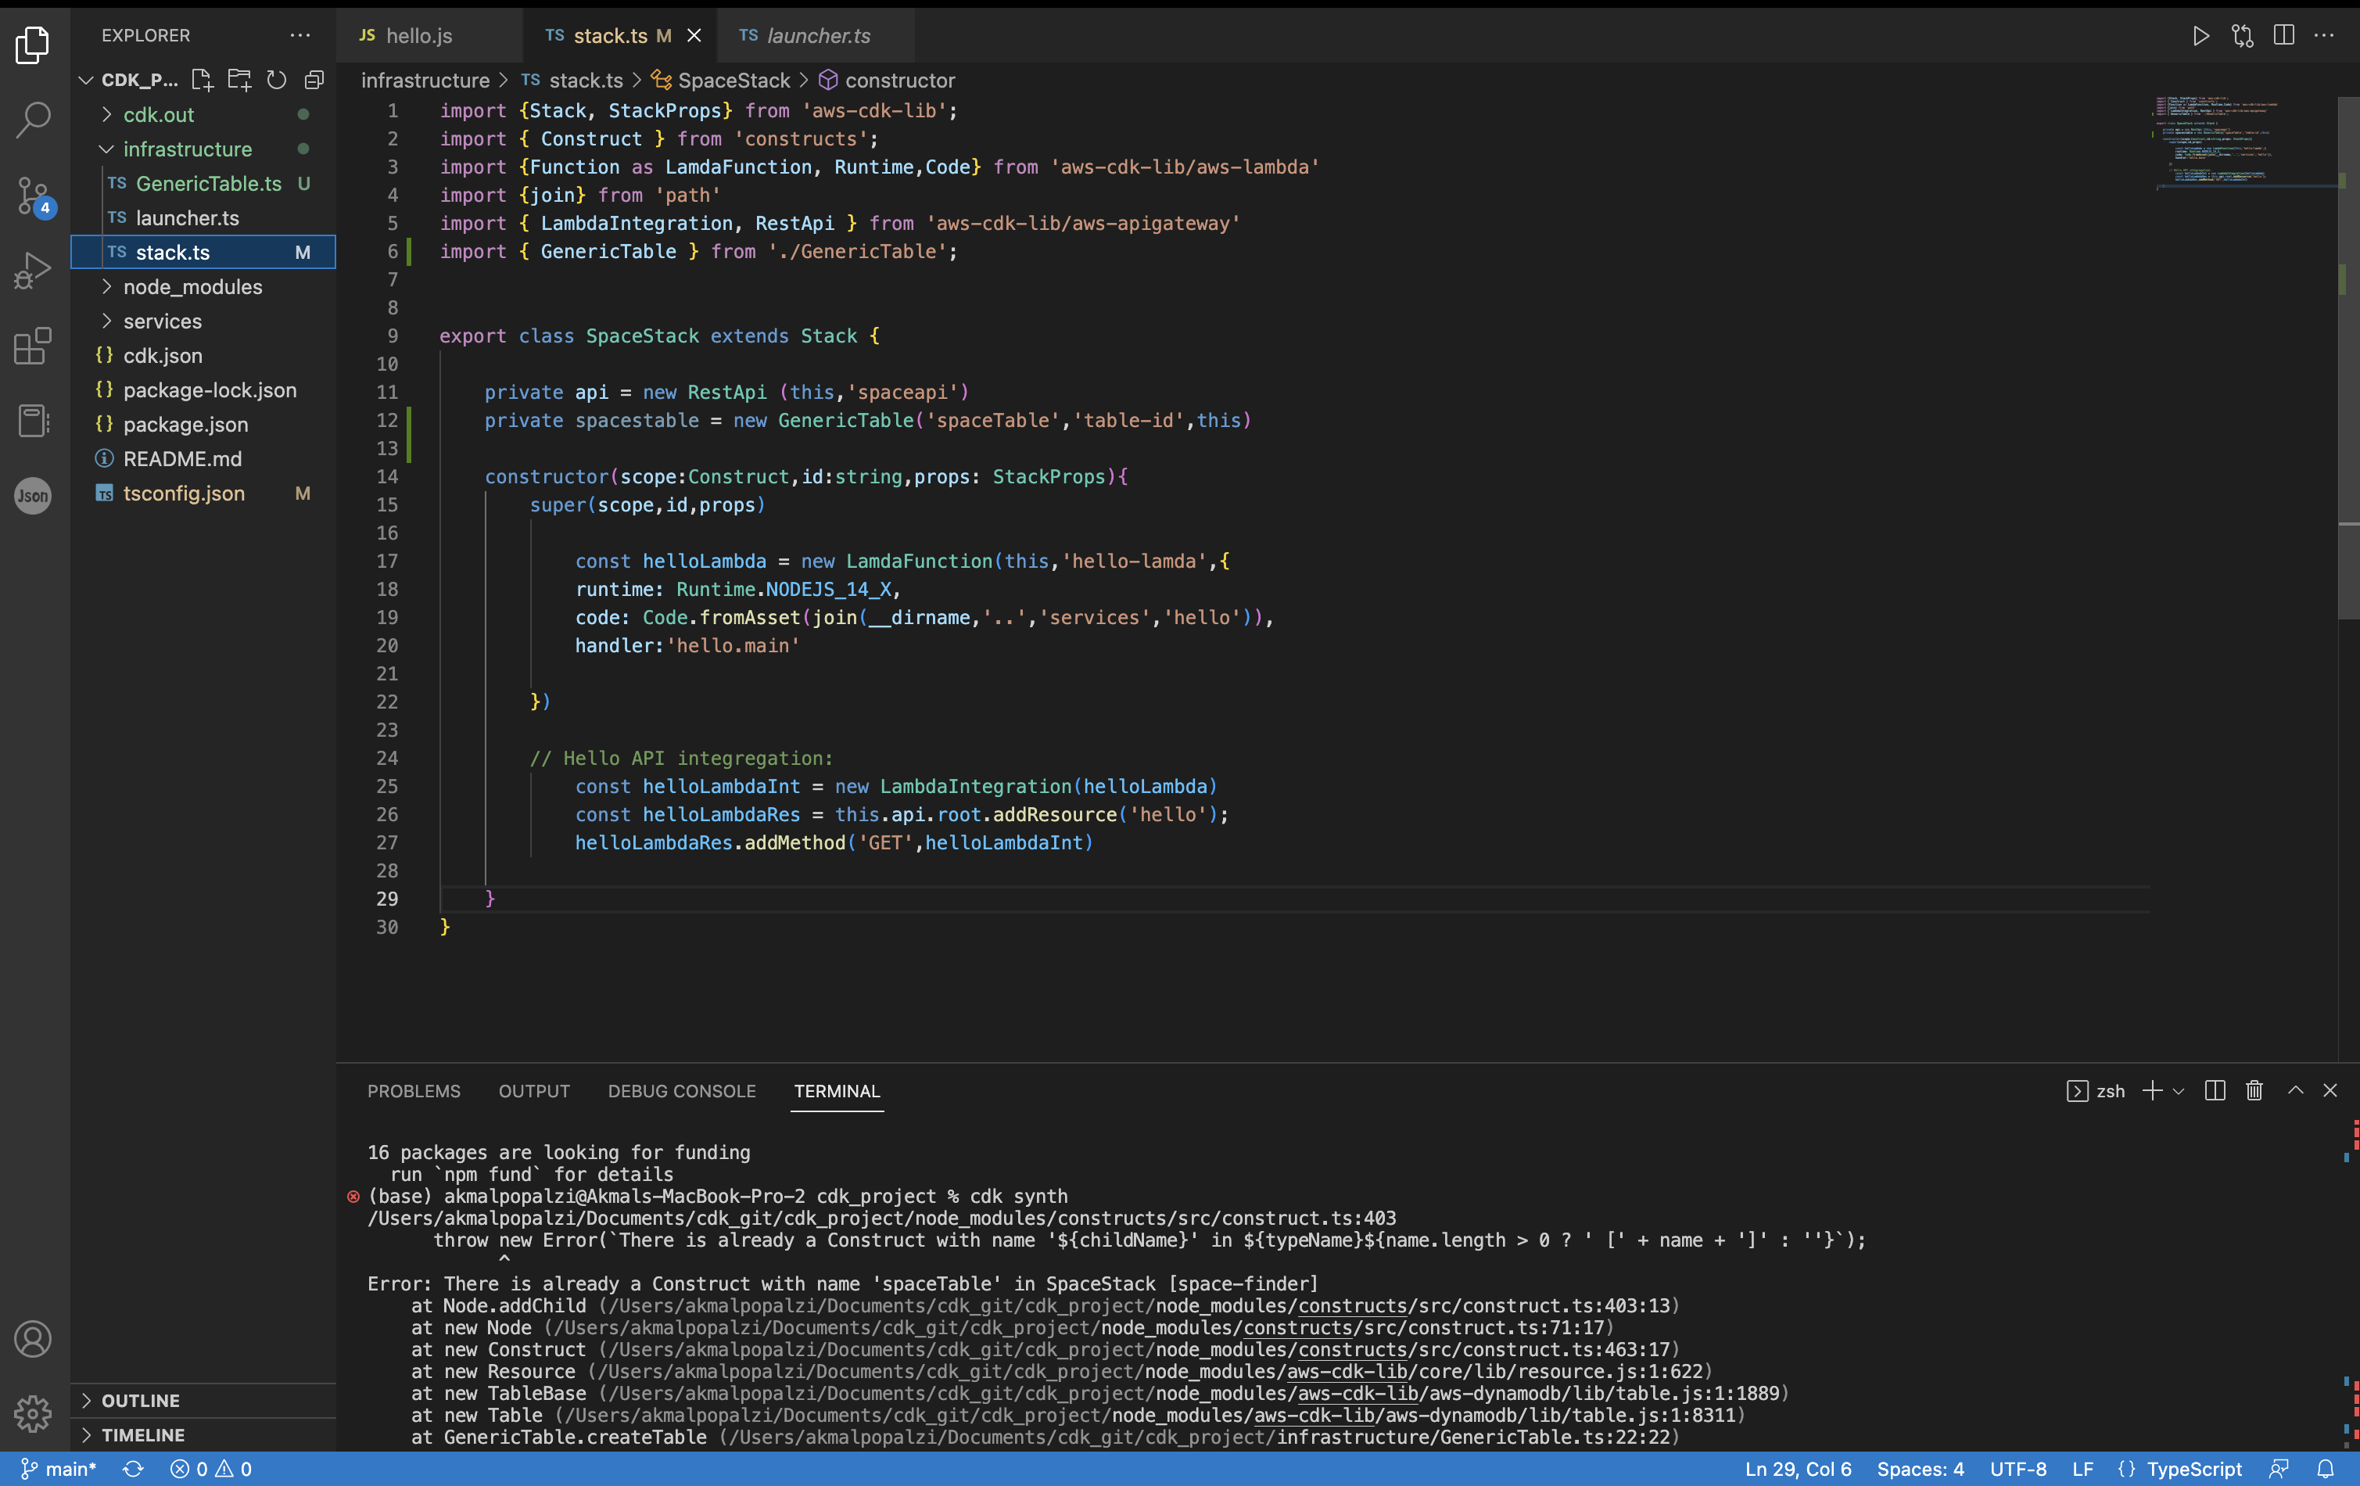This screenshot has height=1486, width=2360.
Task: Switch to the hello.js editor tab
Action: [429, 36]
